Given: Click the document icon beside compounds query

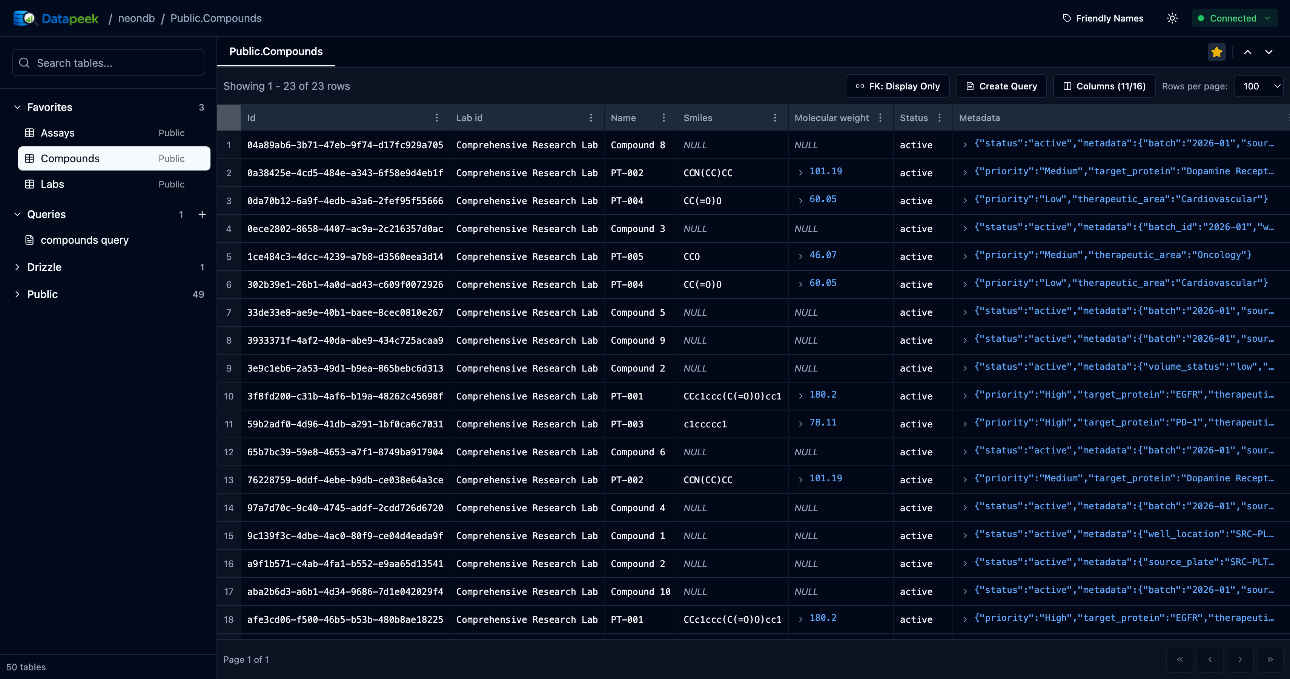Looking at the screenshot, I should (x=29, y=240).
